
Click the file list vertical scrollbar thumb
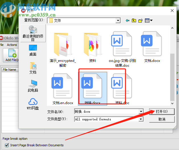[172, 77]
